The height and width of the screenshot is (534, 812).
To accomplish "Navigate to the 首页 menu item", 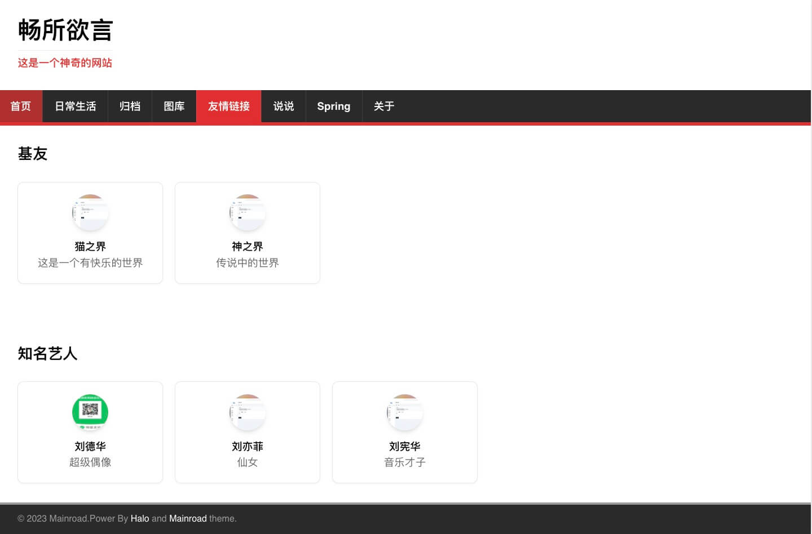I will point(21,106).
